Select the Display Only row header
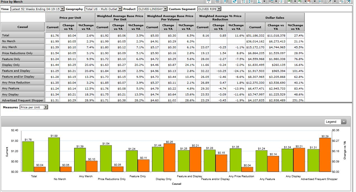This screenshot has width=356, height=192. coord(23,65)
